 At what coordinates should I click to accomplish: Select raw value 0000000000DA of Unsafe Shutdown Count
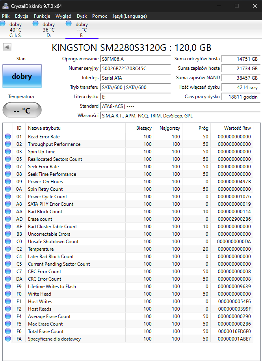click(234, 242)
